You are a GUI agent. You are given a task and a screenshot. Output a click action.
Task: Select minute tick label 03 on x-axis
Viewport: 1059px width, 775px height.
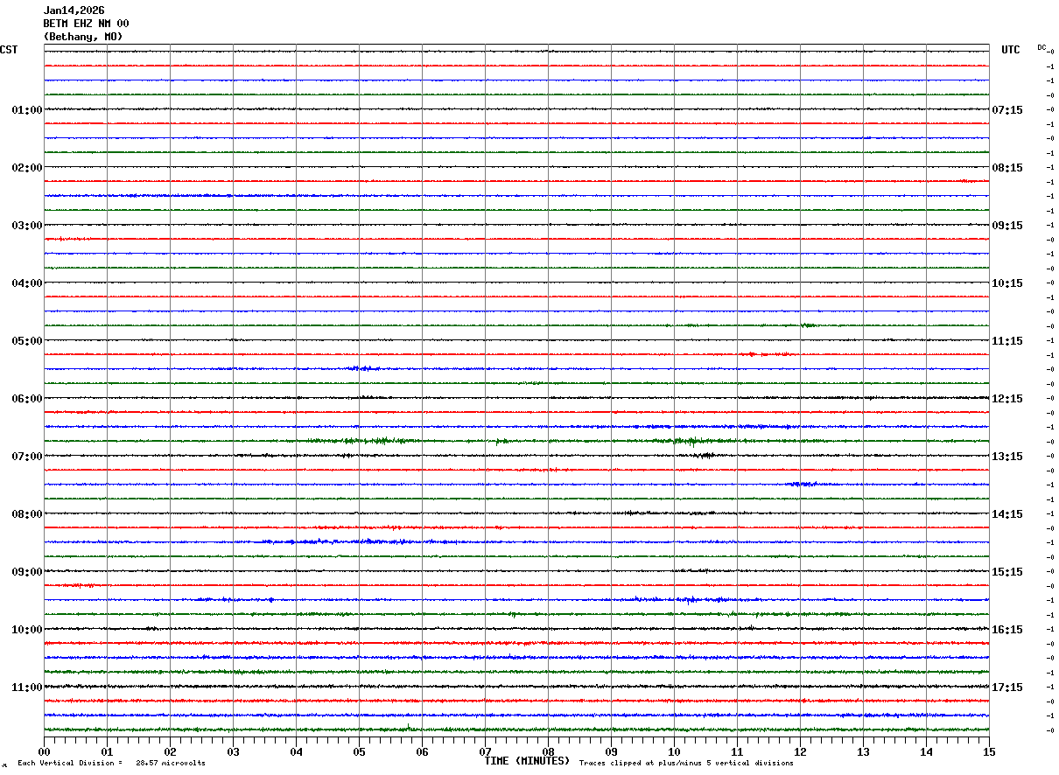click(233, 751)
